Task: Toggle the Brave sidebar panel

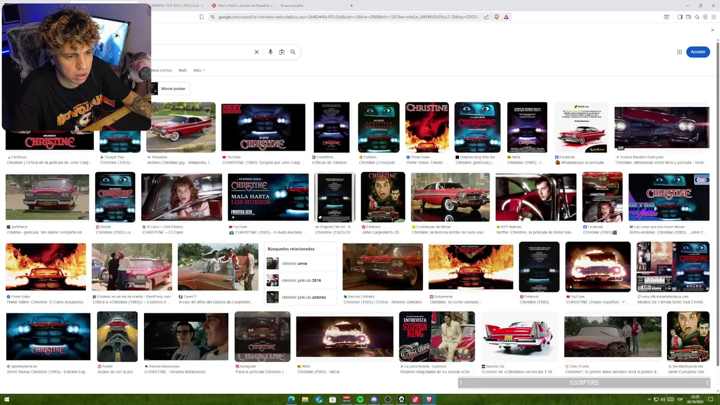Action: point(679,17)
